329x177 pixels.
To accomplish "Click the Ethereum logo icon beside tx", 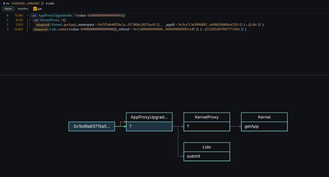I will (4, 3).
